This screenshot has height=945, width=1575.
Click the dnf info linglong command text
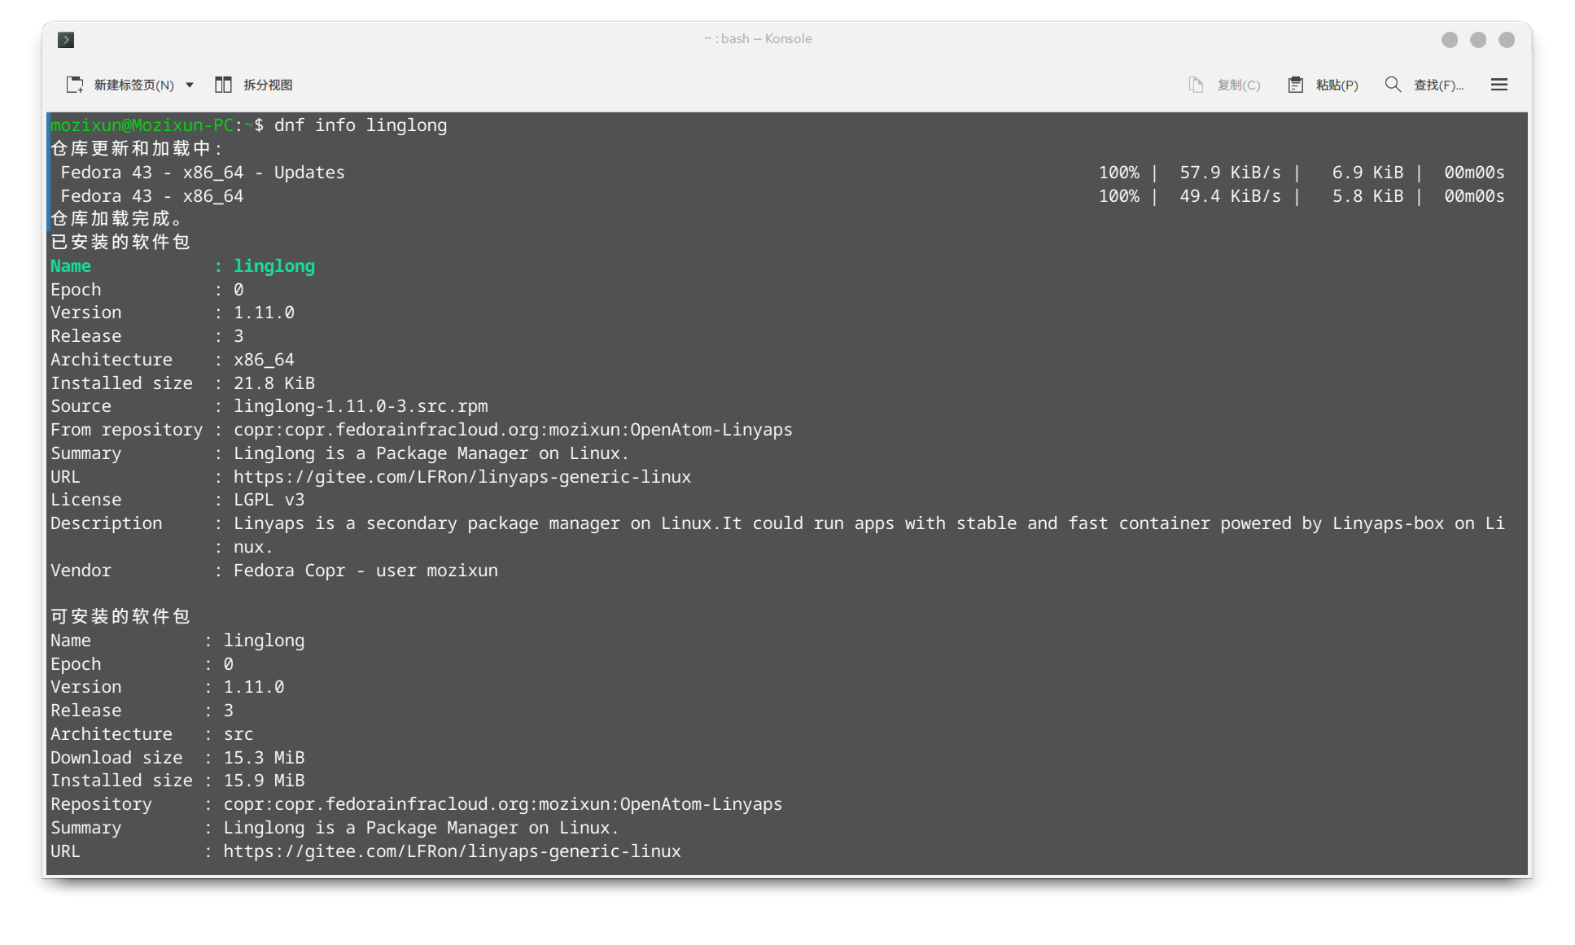click(360, 125)
